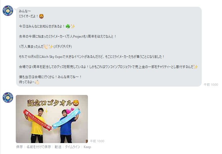Click the top Mirai Maker profile avatar
The width and height of the screenshot is (222, 154).
(8, 11)
